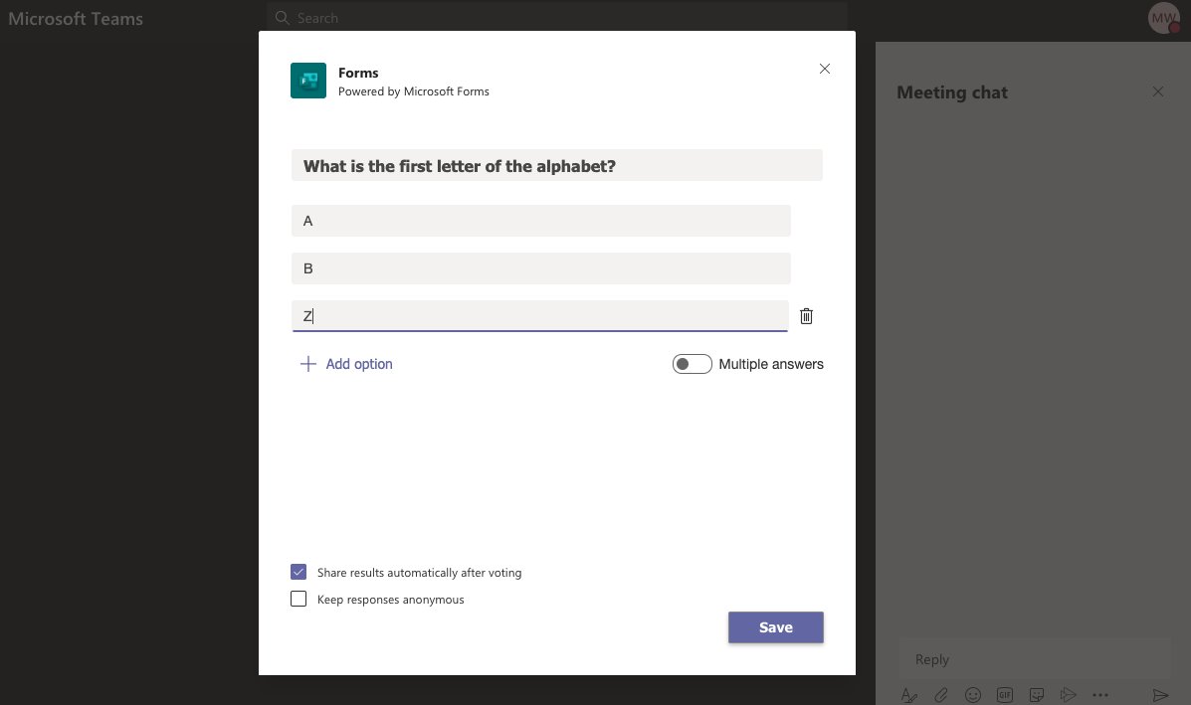Screen dimensions: 1191x705
Task: Enable the Multiple answers toggle
Action: click(692, 364)
